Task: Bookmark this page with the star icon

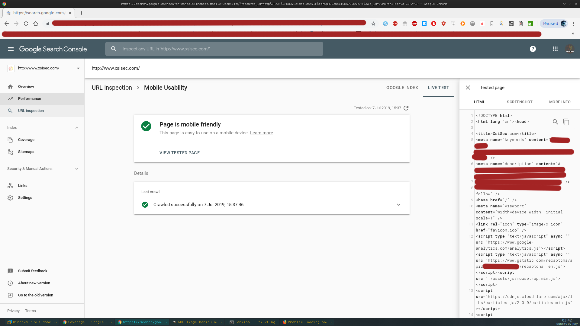Action: pos(373,24)
